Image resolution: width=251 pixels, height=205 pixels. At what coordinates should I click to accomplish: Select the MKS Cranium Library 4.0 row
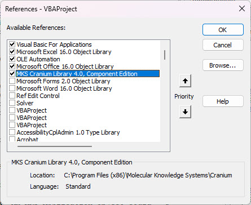pyautogui.click(x=88, y=74)
